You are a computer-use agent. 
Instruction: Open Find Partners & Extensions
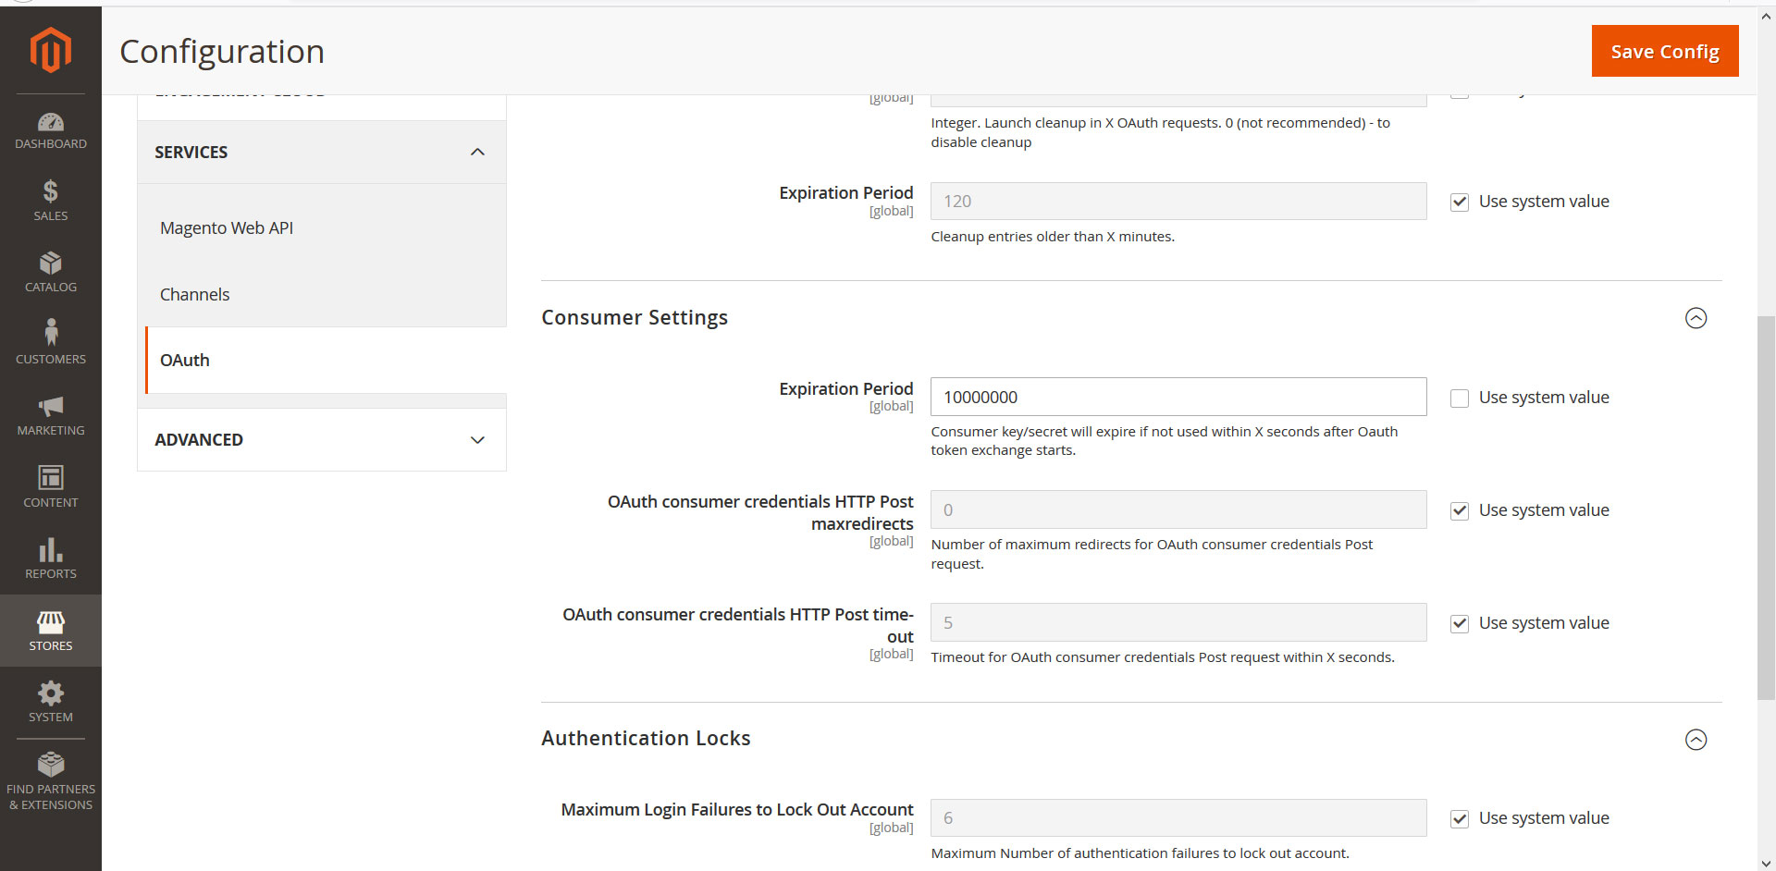[51, 777]
